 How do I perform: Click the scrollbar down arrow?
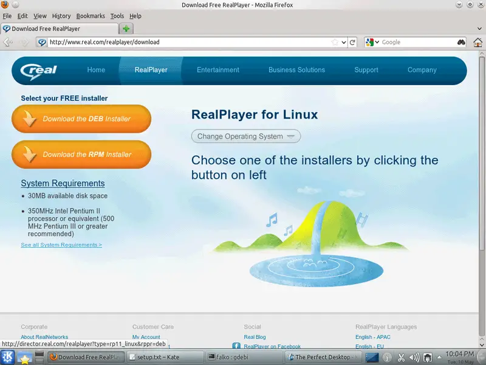click(482, 345)
